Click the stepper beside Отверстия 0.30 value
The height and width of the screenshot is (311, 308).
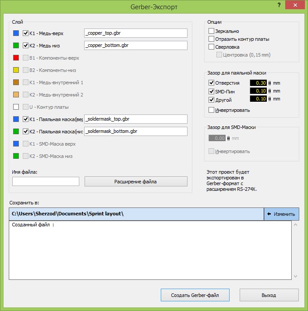(269, 83)
